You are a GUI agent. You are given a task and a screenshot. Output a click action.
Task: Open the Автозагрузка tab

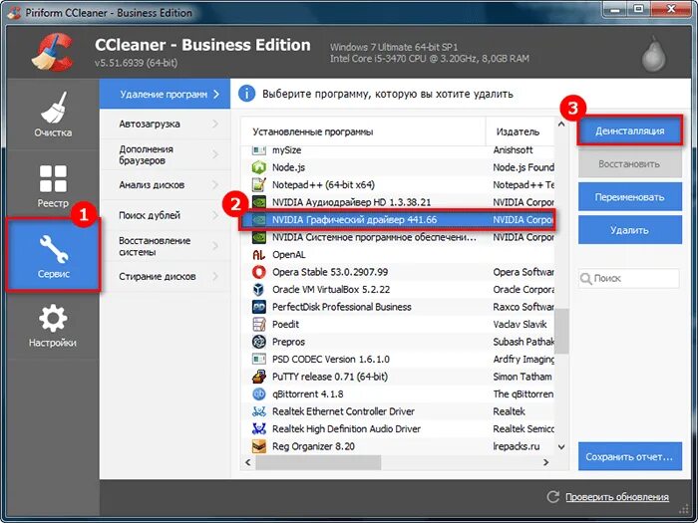click(165, 125)
